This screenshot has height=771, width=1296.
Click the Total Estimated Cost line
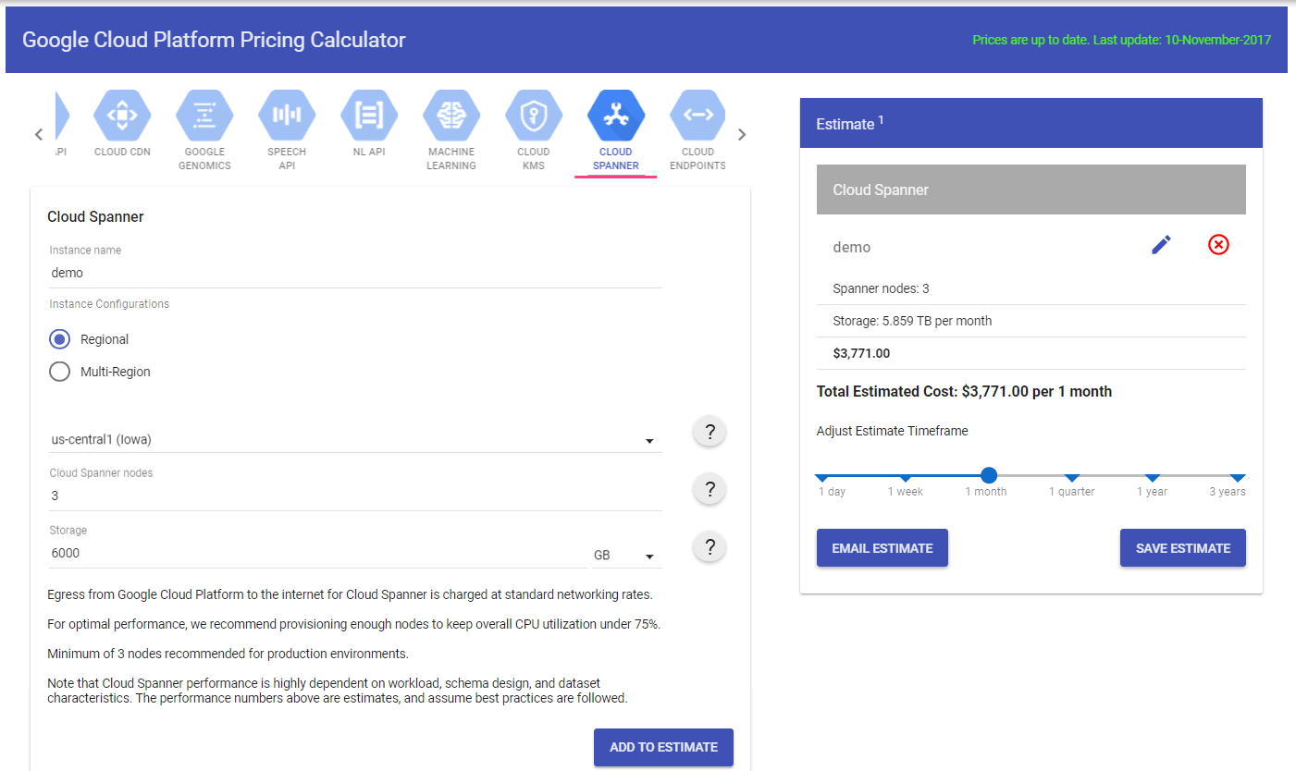tap(964, 392)
